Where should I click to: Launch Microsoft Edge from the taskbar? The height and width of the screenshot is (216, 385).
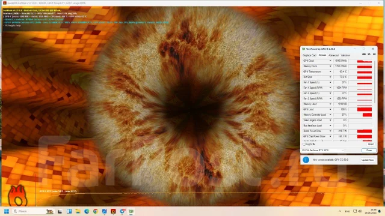[x=87, y=211]
